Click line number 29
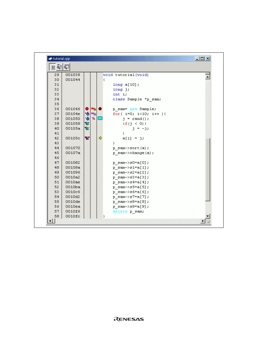The width and height of the screenshot is (258, 342). [56, 75]
